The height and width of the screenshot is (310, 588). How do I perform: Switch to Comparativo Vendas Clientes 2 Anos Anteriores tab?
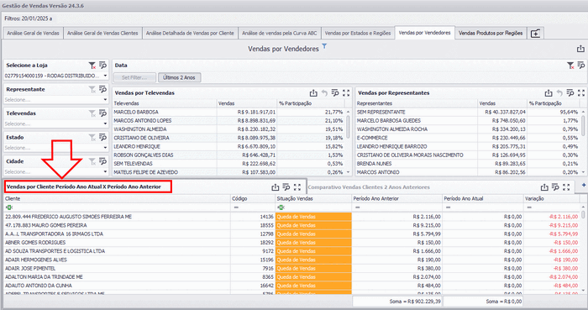[369, 187]
